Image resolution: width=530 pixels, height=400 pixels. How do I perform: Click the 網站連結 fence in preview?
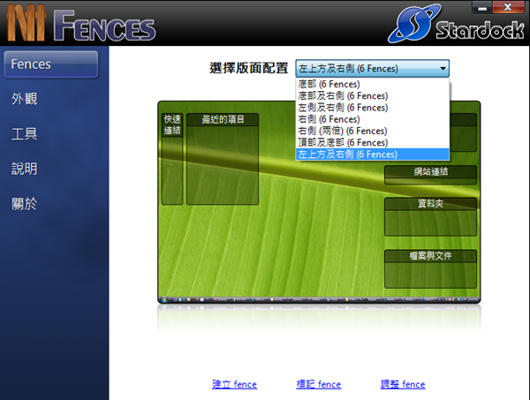click(430, 175)
